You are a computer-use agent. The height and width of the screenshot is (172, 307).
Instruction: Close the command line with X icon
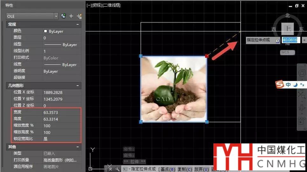(x=110, y=169)
